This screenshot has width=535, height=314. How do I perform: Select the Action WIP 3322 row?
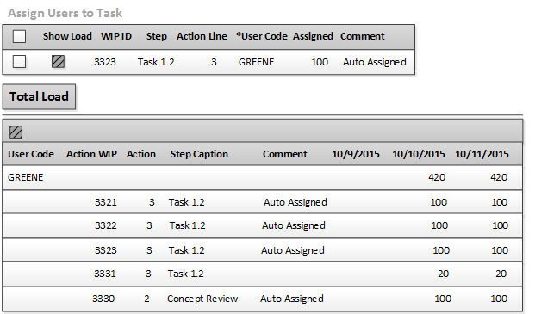(262, 225)
